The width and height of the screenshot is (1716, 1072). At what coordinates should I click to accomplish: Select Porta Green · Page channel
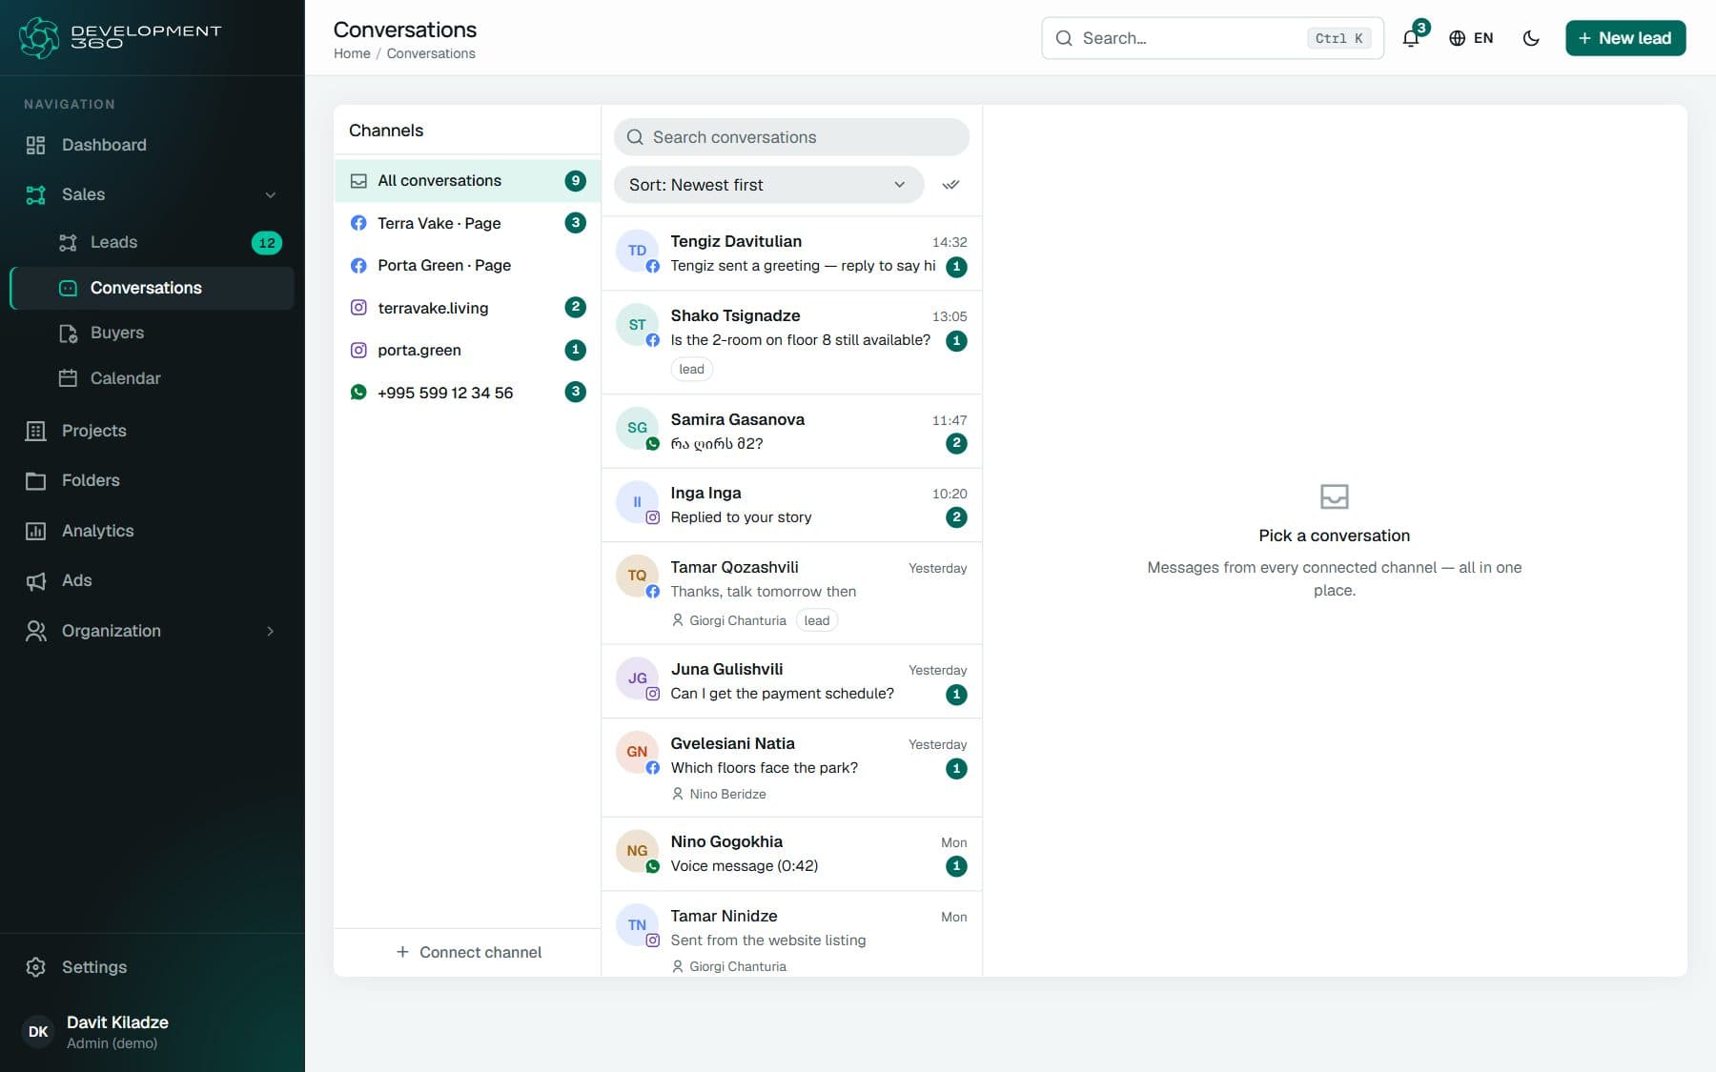click(467, 265)
